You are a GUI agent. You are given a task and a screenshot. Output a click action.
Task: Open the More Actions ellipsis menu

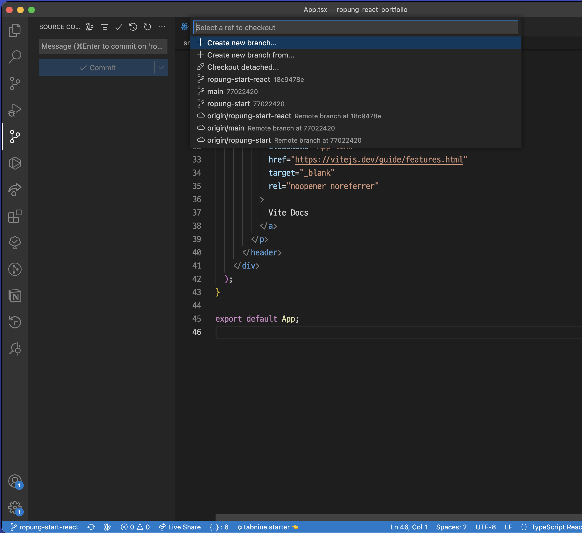(162, 27)
